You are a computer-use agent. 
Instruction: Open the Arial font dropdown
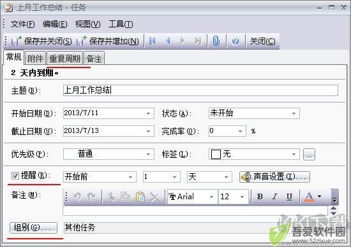[x=211, y=197]
